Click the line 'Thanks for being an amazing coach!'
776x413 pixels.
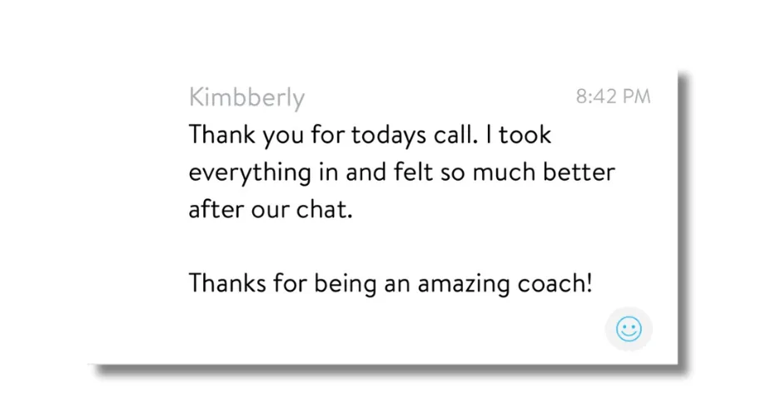click(x=390, y=283)
